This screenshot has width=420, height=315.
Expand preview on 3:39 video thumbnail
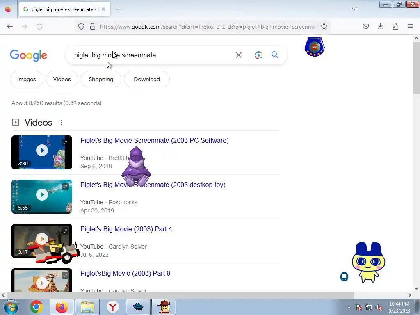click(x=65, y=142)
